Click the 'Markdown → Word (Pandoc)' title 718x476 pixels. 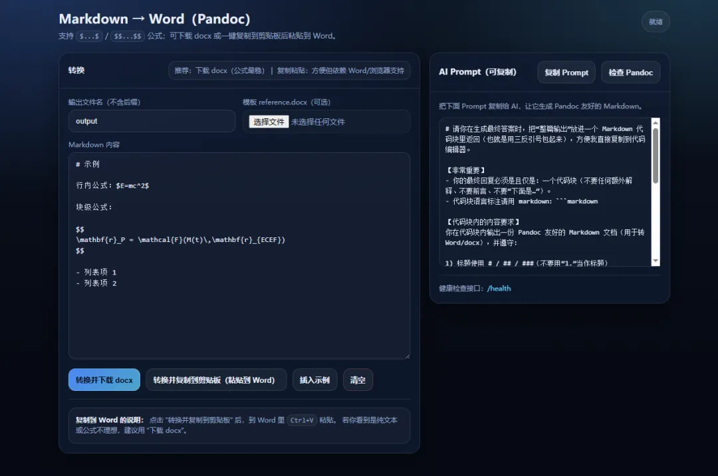click(x=155, y=19)
